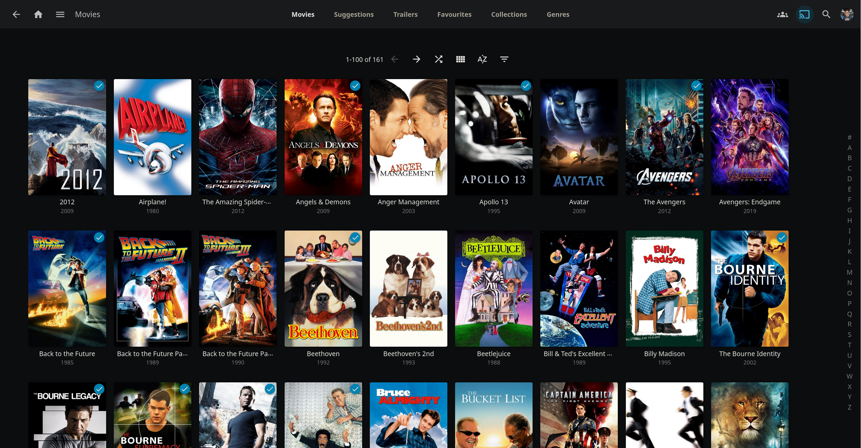The image size is (861, 448).
Task: Go to the home screen icon
Action: tap(38, 14)
